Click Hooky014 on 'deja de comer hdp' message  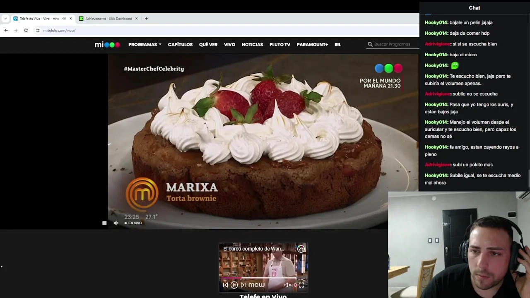click(436, 33)
